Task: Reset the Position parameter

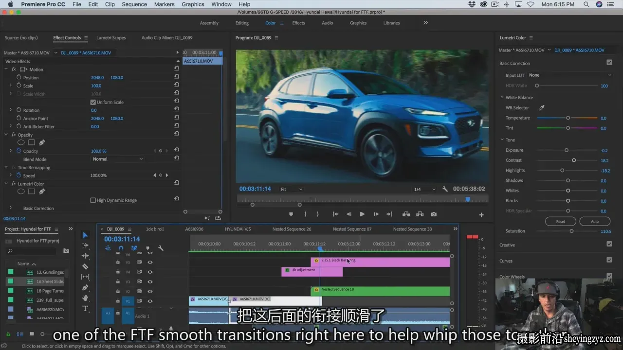Action: [177, 78]
